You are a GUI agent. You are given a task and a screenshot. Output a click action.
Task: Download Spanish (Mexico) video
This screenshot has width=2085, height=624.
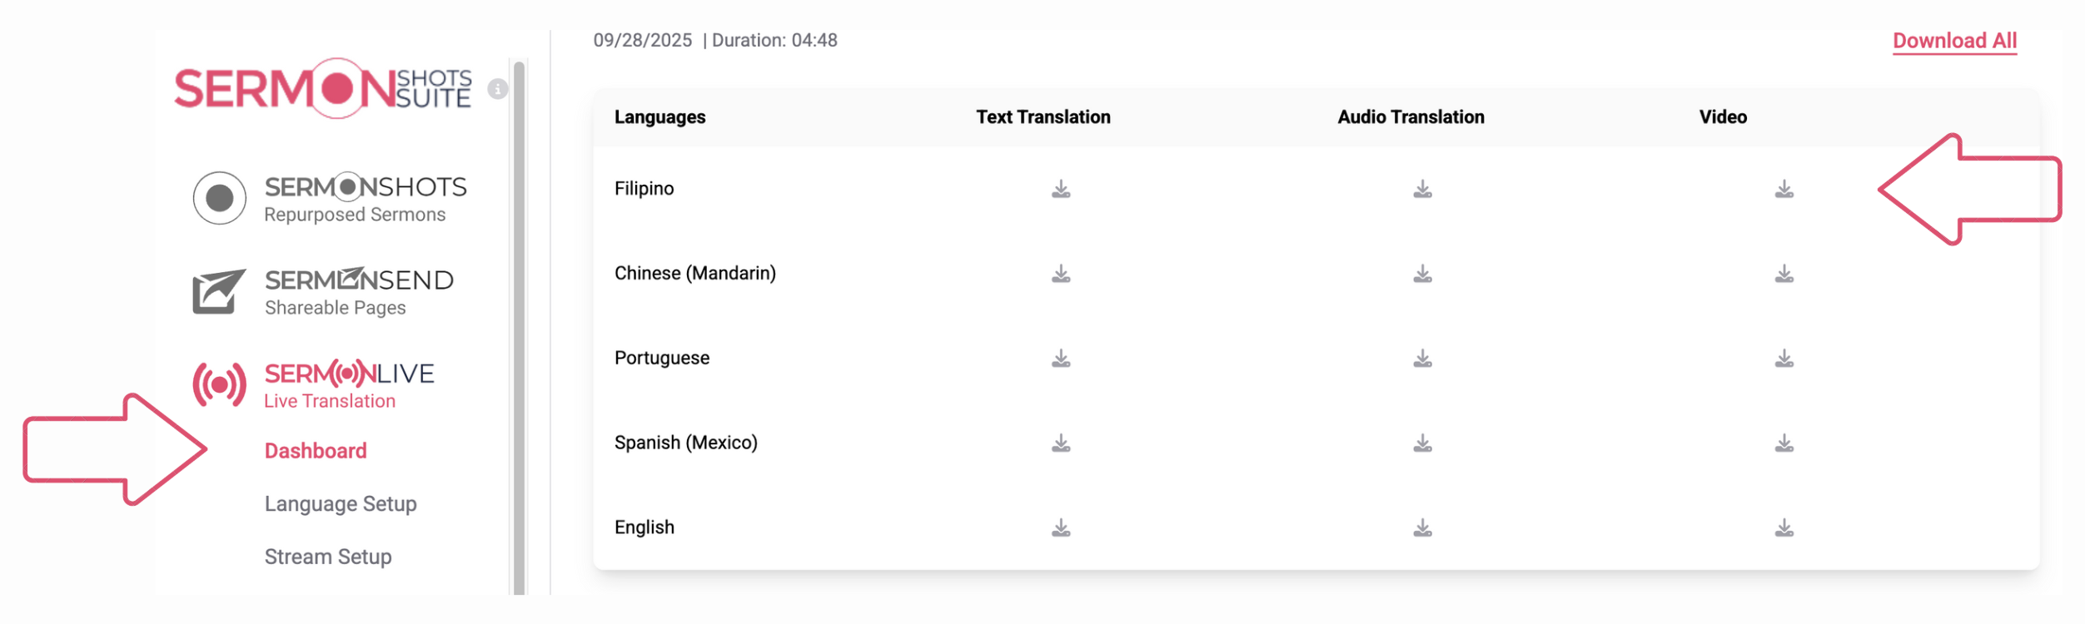[1784, 443]
